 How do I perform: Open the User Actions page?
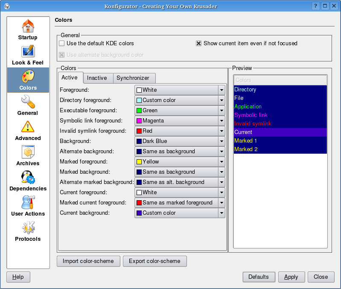[x=28, y=206]
